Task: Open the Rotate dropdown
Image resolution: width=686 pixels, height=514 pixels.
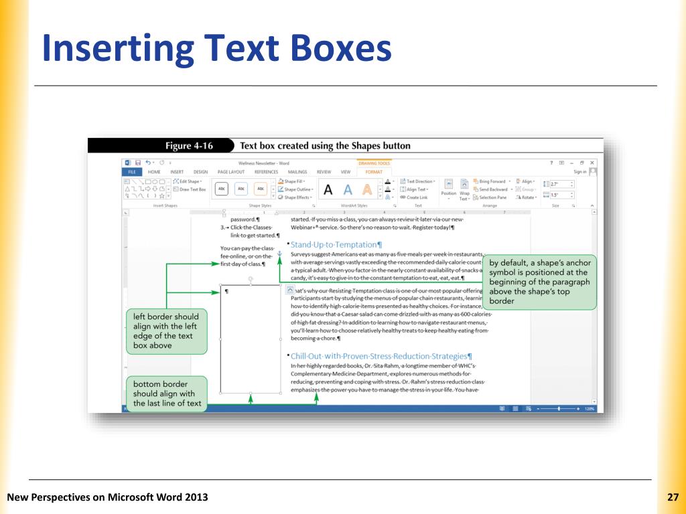Action: pyautogui.click(x=527, y=197)
